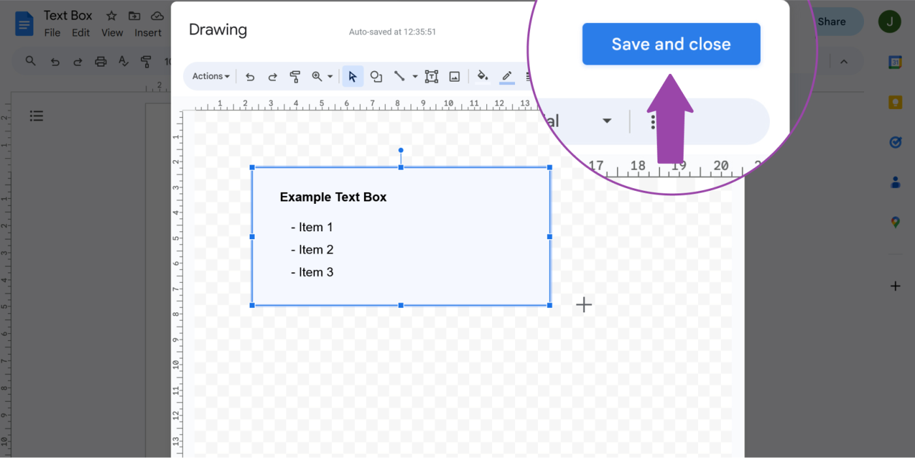Open Google Keep side panel
The width and height of the screenshot is (915, 458).
895,103
